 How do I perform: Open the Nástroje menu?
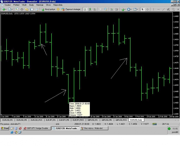pos(40,5)
